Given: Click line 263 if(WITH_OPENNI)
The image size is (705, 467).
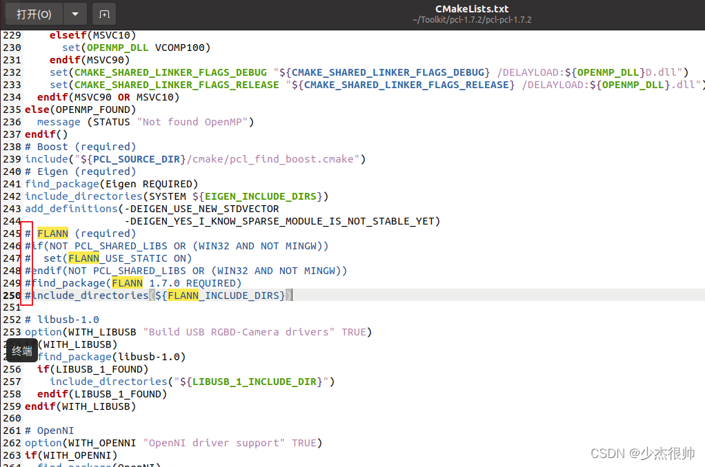Looking at the screenshot, I should (71, 455).
